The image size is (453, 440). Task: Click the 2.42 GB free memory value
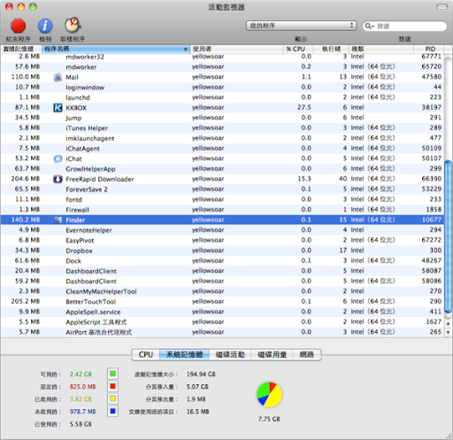(x=81, y=374)
